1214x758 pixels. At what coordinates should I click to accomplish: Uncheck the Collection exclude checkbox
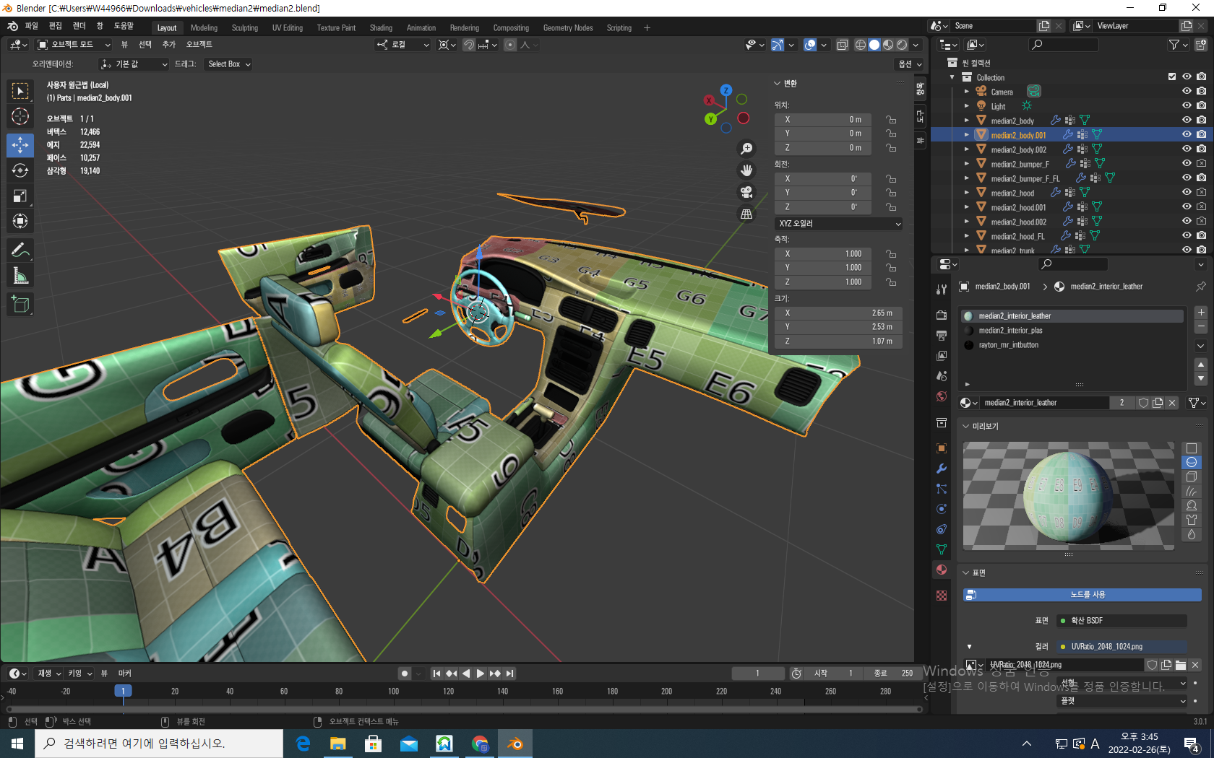tap(1172, 77)
